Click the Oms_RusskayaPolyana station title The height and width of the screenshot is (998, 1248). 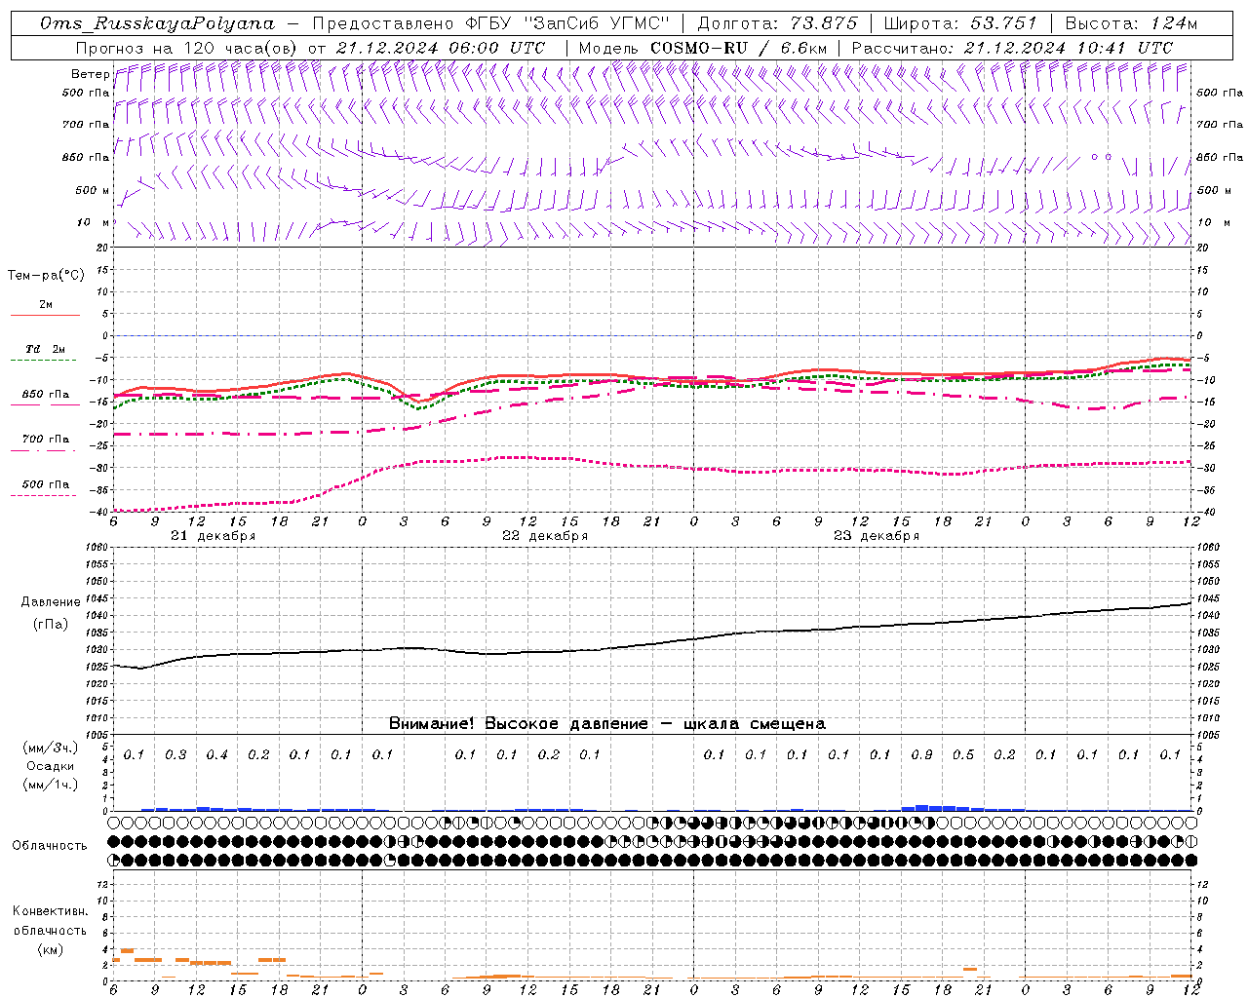click(158, 23)
